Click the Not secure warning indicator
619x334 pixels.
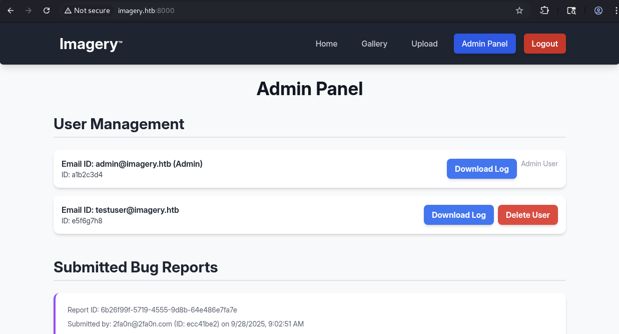[x=87, y=11]
